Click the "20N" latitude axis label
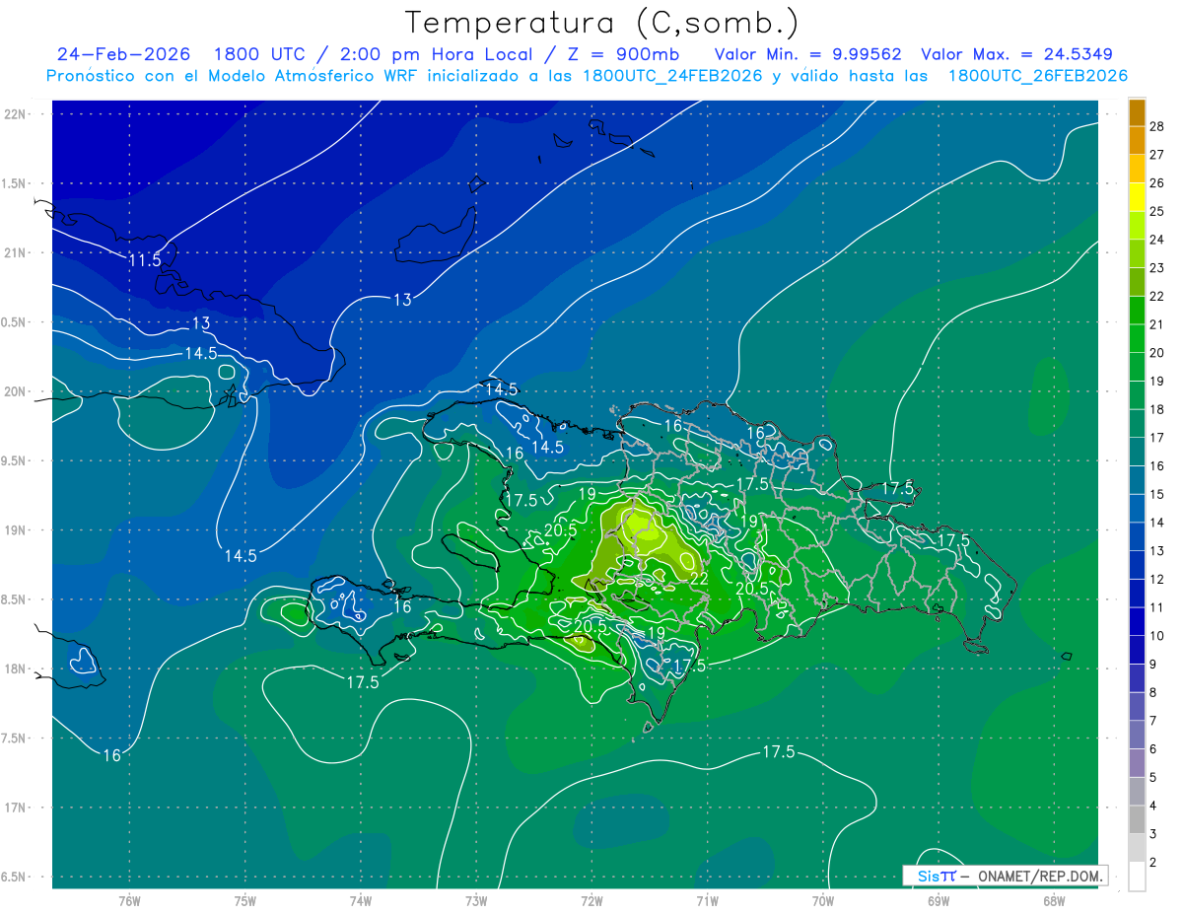Image resolution: width=1183 pixels, height=914 pixels. pos(15,391)
